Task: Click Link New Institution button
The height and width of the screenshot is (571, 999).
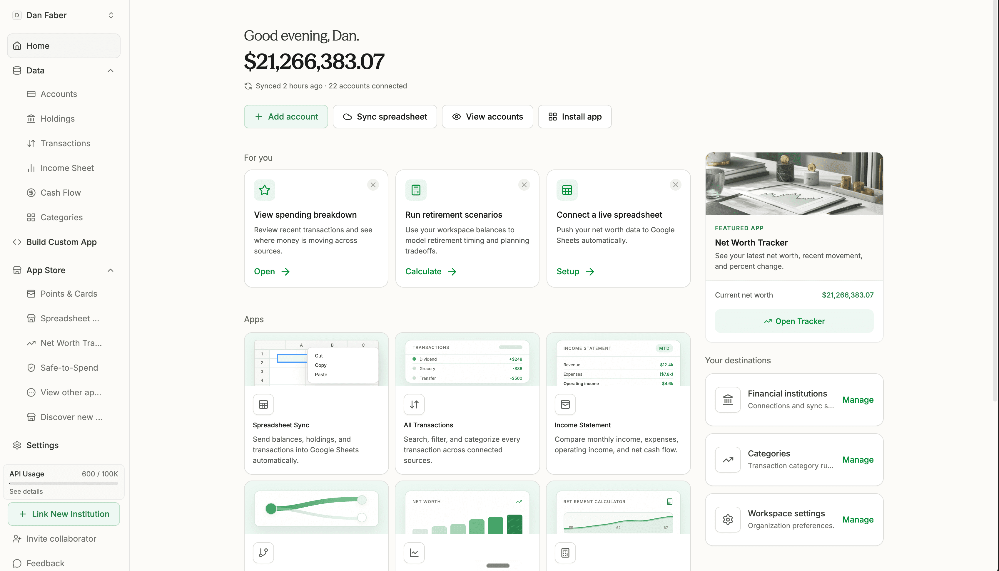Action: 64,514
